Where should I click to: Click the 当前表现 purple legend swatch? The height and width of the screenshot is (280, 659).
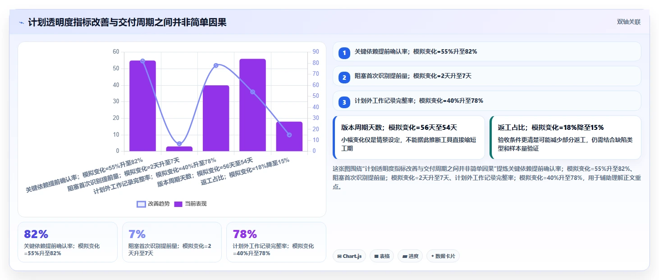(x=178, y=204)
